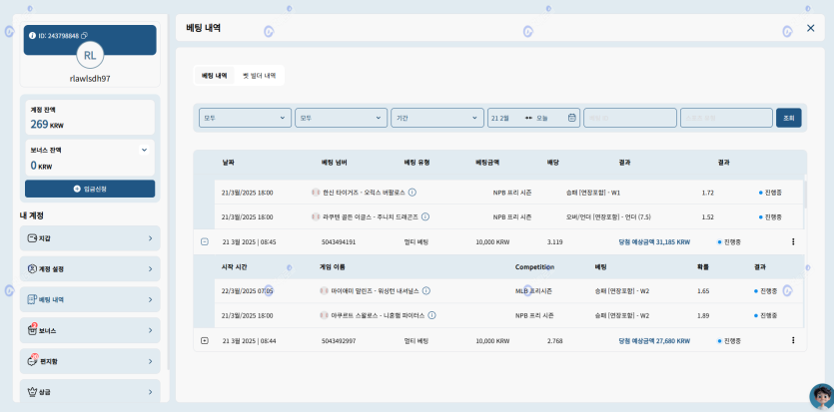Open 계정 설정 in the sidebar
This screenshot has width=834, height=412.
(89, 268)
